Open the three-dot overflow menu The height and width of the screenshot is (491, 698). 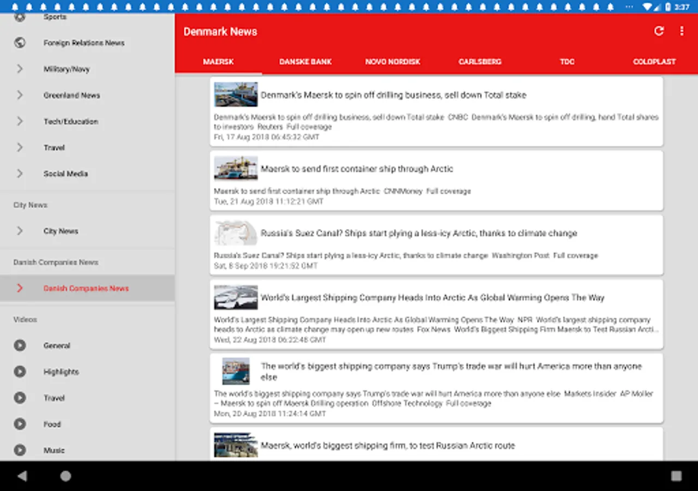[682, 31]
